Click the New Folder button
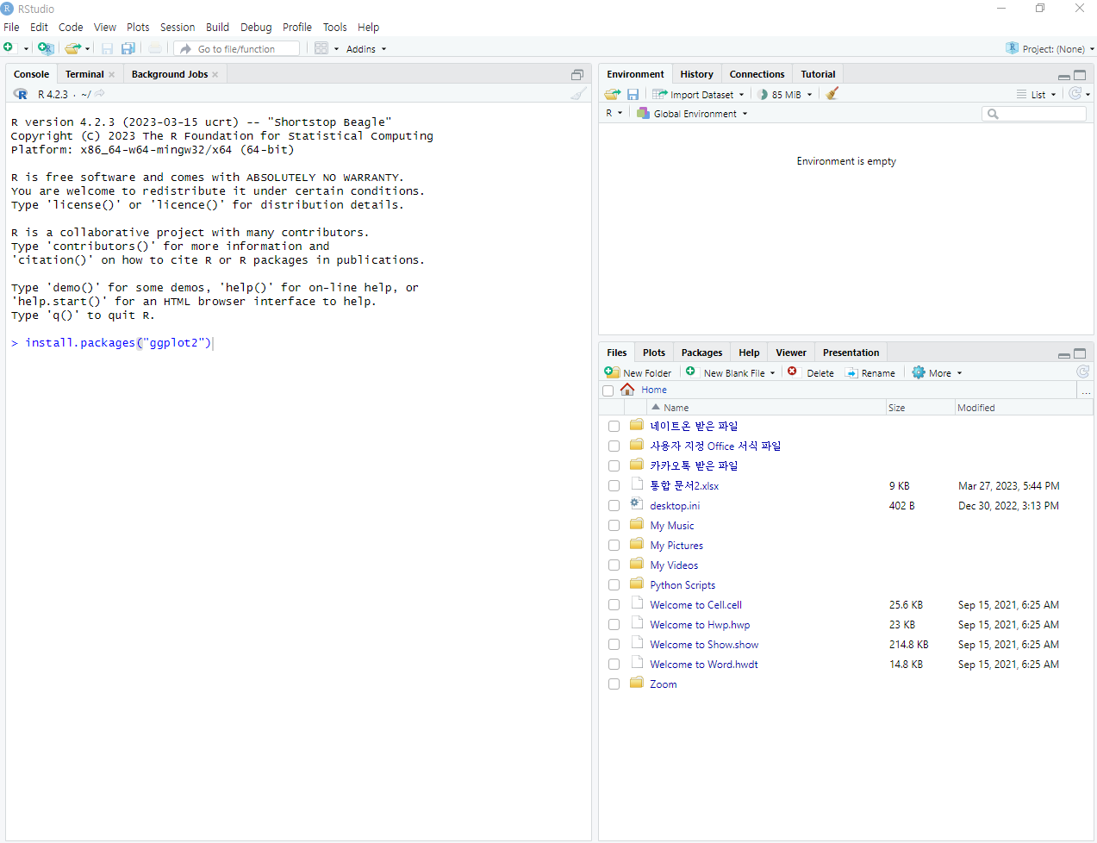Screen dimensions: 1097x843 (x=639, y=372)
